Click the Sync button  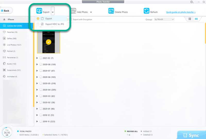click(191, 135)
